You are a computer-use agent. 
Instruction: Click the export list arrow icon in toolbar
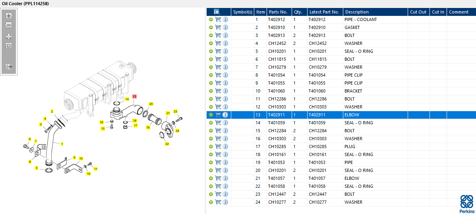pyautogui.click(x=9, y=66)
